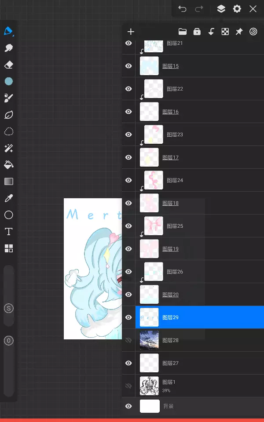Select layer name 图层26
This screenshot has height=422, width=264.
point(175,272)
